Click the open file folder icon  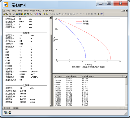point(4,14)
